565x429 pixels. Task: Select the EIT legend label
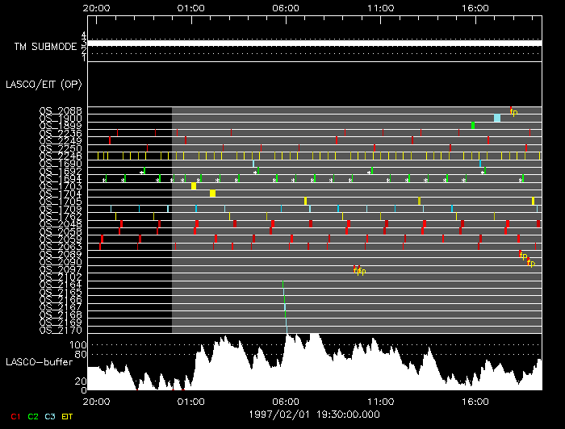click(x=68, y=416)
